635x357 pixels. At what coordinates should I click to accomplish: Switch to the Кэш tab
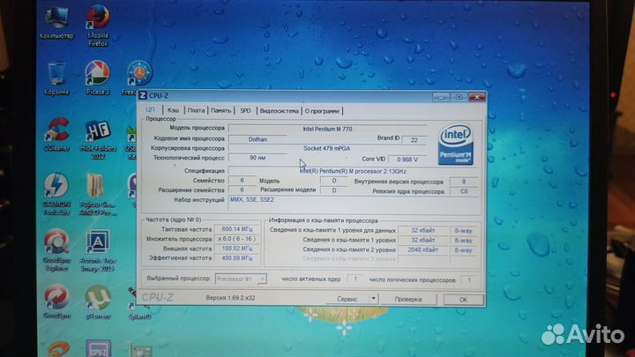[174, 110]
